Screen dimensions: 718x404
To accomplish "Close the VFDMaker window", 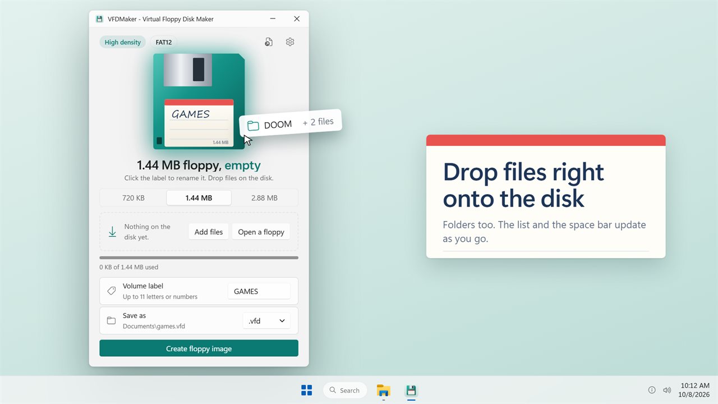I will click(x=297, y=19).
